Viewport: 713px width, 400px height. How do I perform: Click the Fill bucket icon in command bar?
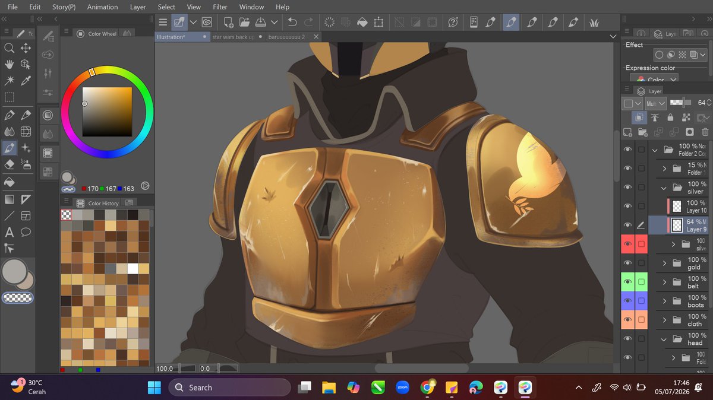(x=362, y=23)
